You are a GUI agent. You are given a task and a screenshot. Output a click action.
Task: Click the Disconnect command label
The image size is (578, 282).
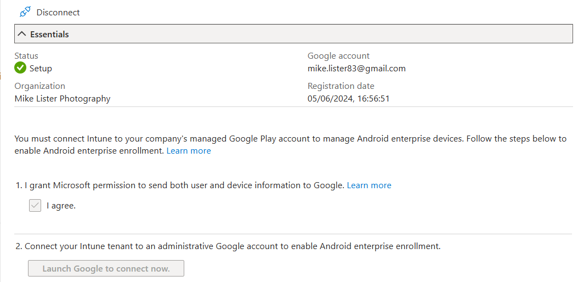coord(58,12)
